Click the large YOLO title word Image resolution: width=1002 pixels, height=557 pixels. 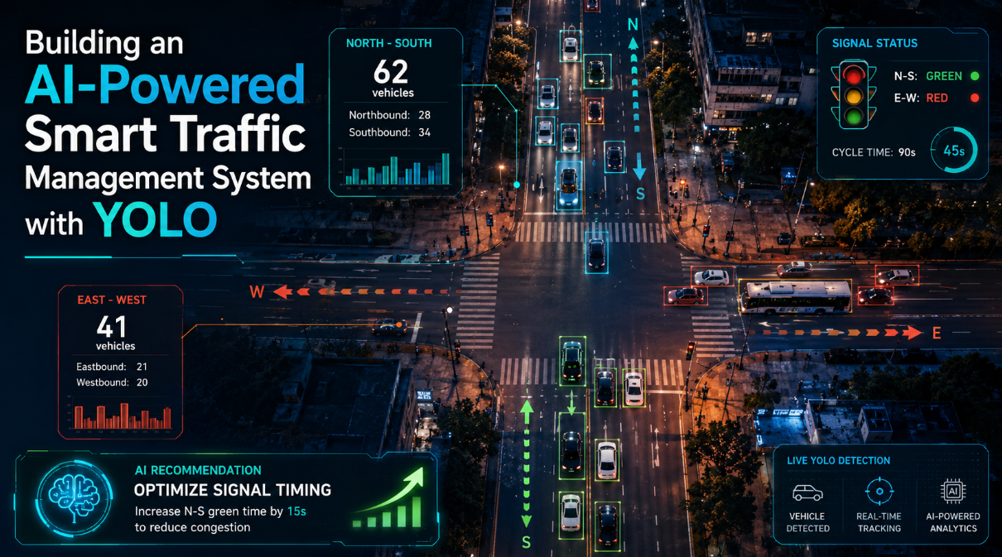(x=155, y=220)
